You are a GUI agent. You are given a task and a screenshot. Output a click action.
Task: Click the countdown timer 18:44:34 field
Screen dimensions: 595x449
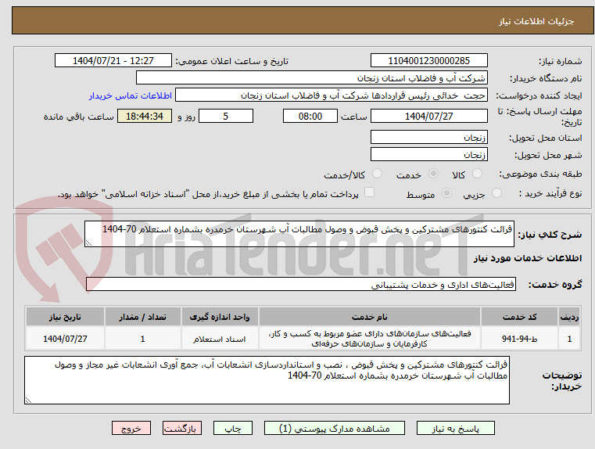144,116
